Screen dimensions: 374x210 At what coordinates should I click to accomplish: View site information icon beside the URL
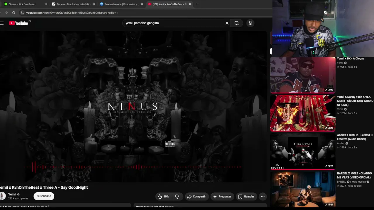point(22,13)
